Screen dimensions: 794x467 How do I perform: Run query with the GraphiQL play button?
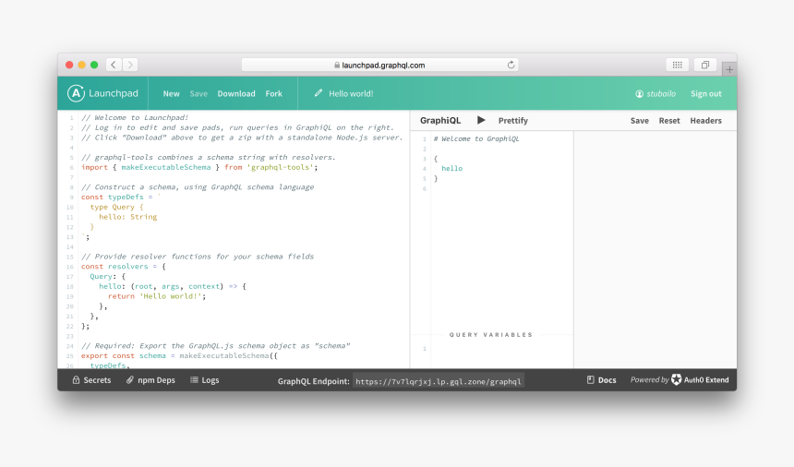(481, 120)
